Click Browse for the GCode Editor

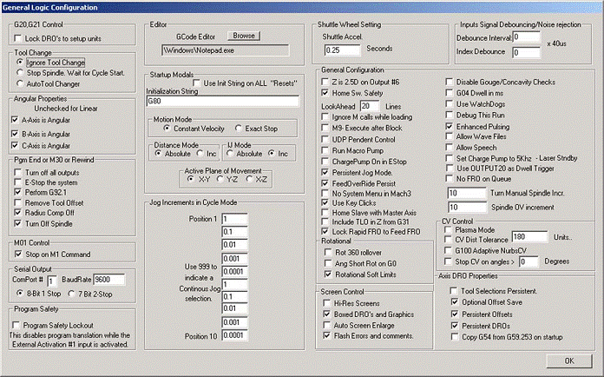click(x=244, y=36)
